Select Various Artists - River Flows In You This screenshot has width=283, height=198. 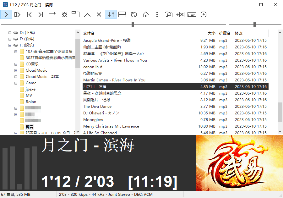click(176, 60)
